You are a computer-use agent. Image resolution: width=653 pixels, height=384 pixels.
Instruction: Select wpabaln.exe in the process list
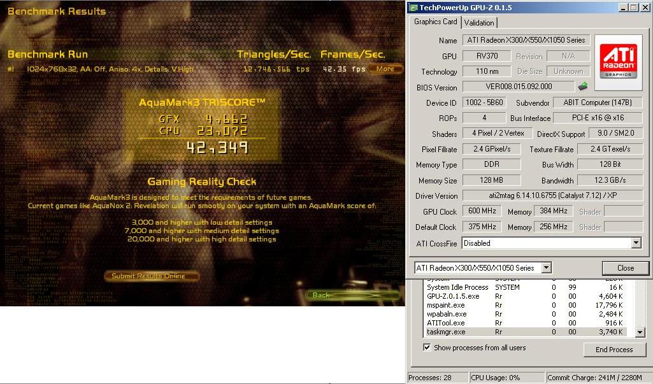[x=526, y=314]
